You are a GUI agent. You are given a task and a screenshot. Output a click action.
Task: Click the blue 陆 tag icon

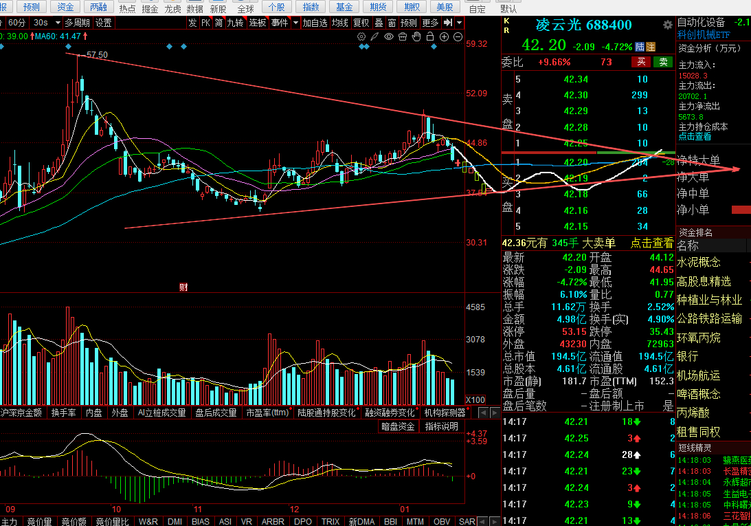(x=640, y=47)
